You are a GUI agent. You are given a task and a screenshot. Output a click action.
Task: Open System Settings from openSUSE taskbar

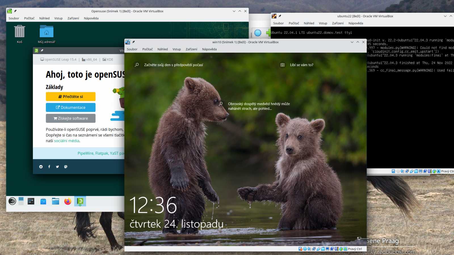point(31,201)
